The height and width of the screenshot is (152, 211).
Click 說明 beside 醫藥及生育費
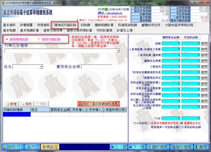pos(204,61)
